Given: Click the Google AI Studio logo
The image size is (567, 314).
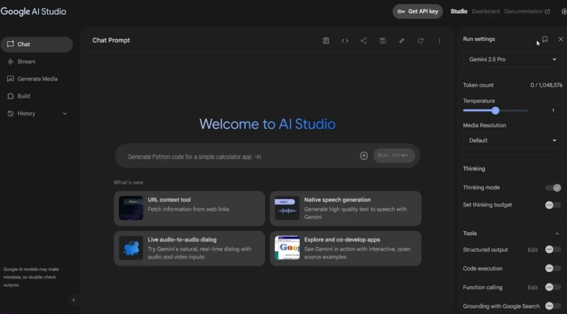Looking at the screenshot, I should click(x=33, y=11).
